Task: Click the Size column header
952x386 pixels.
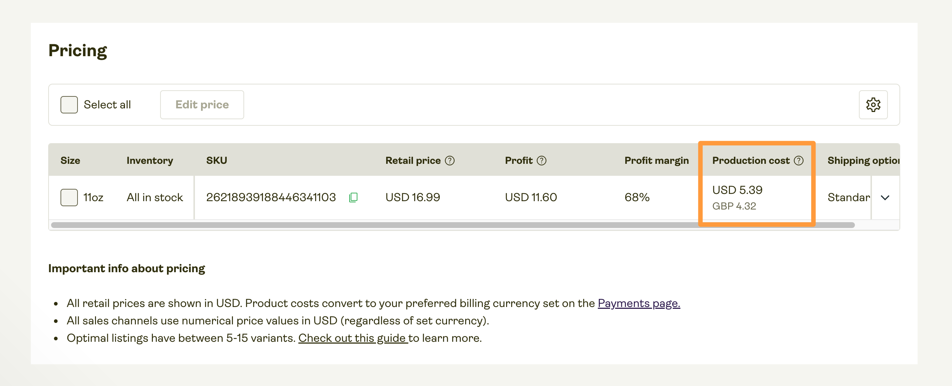Action: (x=70, y=160)
